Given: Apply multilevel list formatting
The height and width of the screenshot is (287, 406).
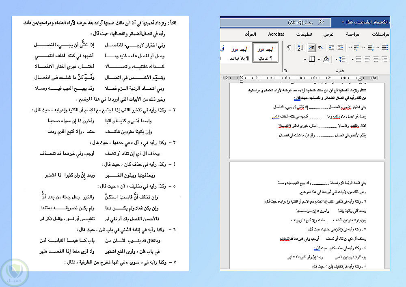Looking at the screenshot, I should pyautogui.click(x=356, y=47).
